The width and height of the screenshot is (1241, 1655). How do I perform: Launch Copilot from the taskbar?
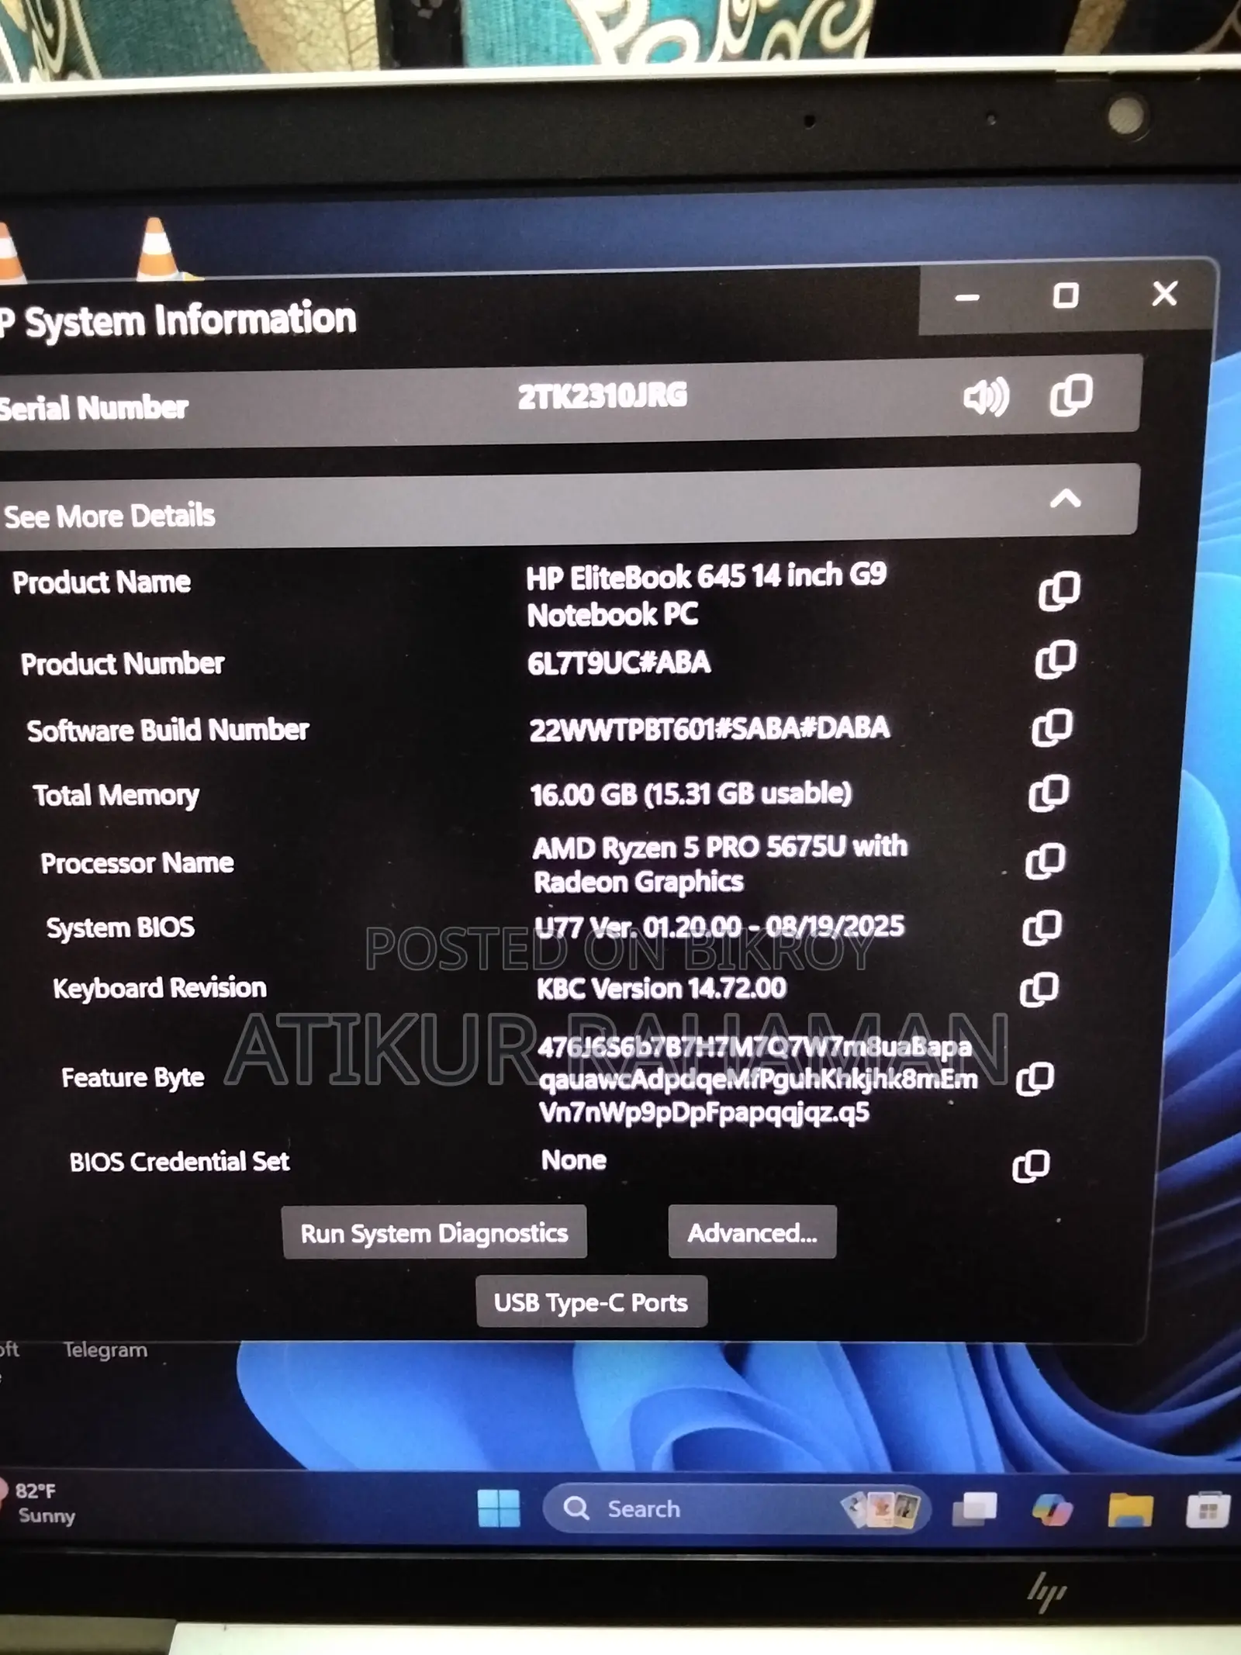[1053, 1509]
